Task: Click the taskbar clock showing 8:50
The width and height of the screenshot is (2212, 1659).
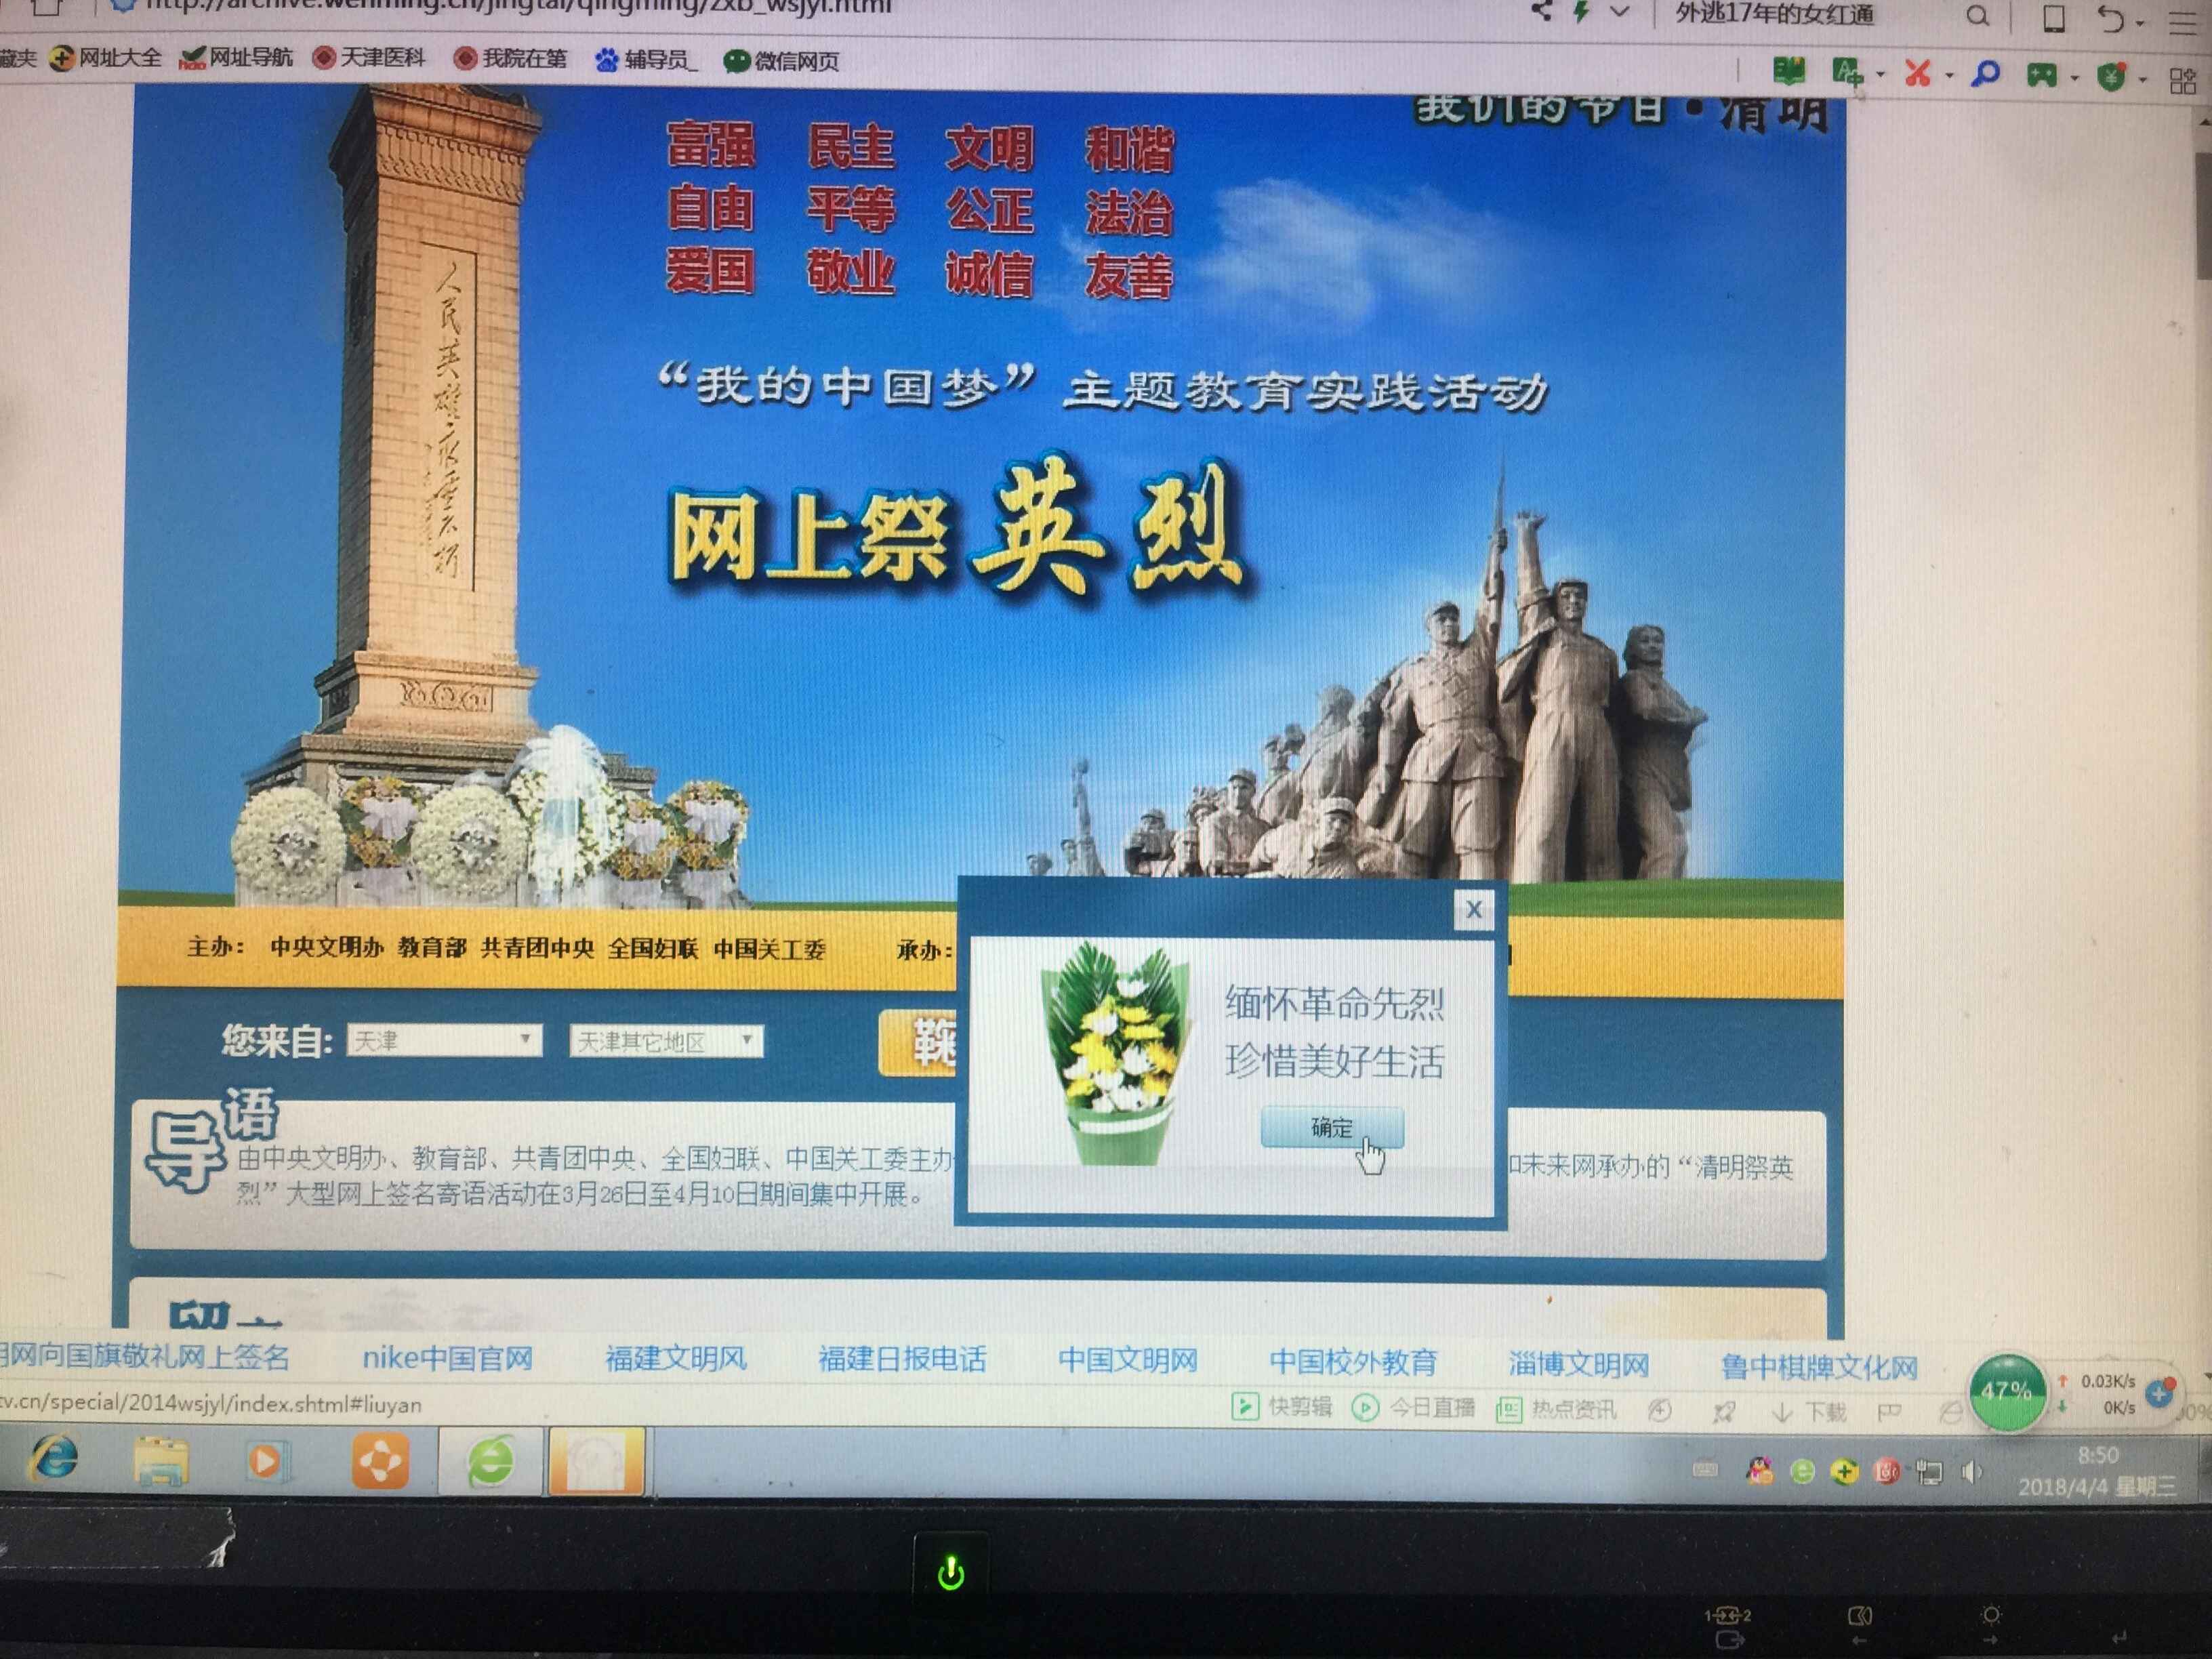Action: [x=2097, y=1471]
